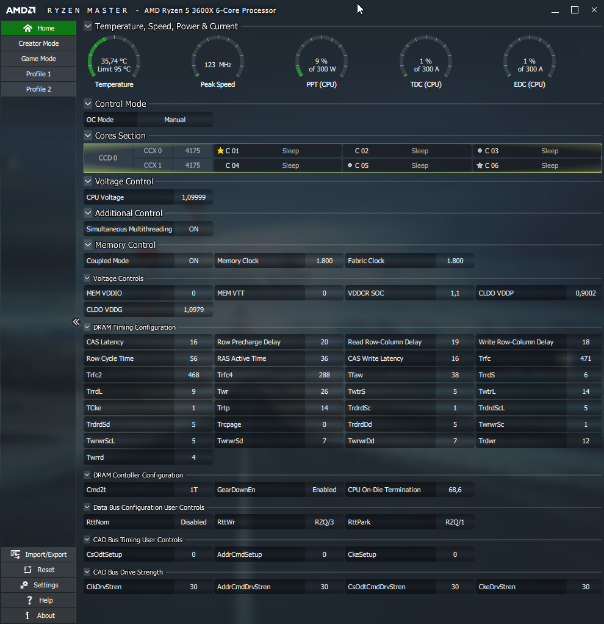Click the OC Mode Manual value
The image size is (604, 624).
174,120
